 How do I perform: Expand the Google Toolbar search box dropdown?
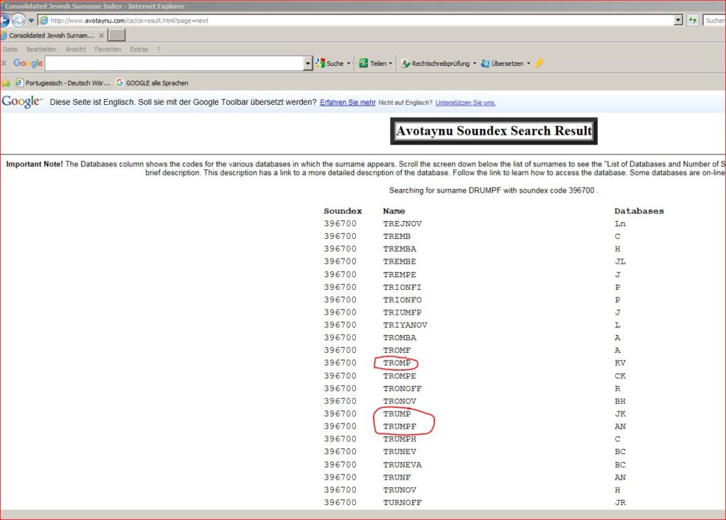click(x=308, y=64)
